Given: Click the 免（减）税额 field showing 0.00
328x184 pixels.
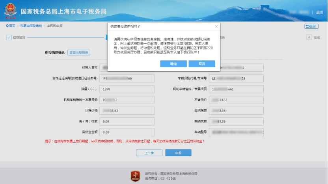Looking at the screenshot, I should (x=127, y=121).
